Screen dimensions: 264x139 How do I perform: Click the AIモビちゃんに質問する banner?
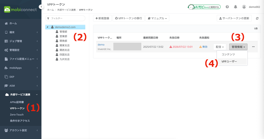coord(204,7)
